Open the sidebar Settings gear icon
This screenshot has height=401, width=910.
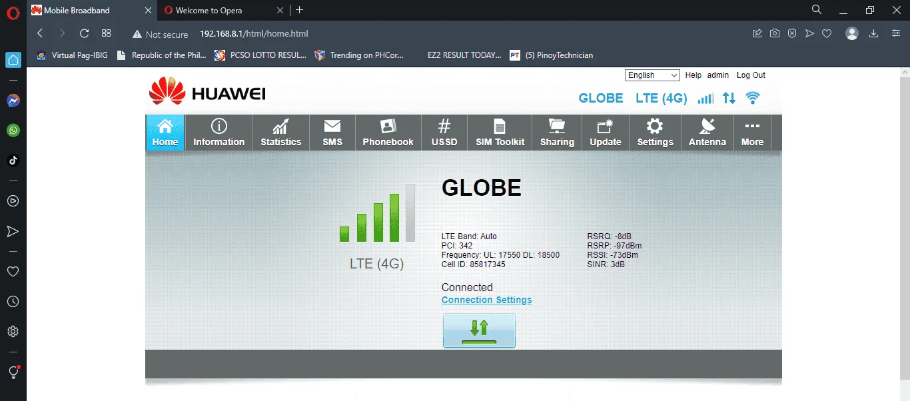[13, 332]
